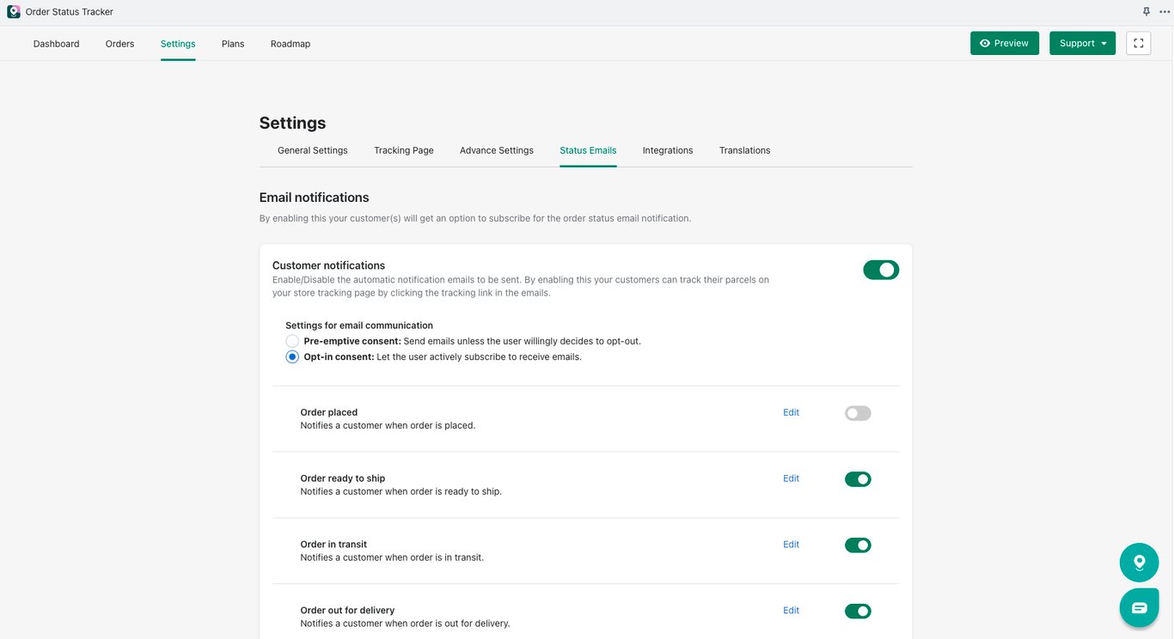This screenshot has width=1174, height=639.
Task: Toggle fullscreen mode icon button
Action: pos(1138,43)
